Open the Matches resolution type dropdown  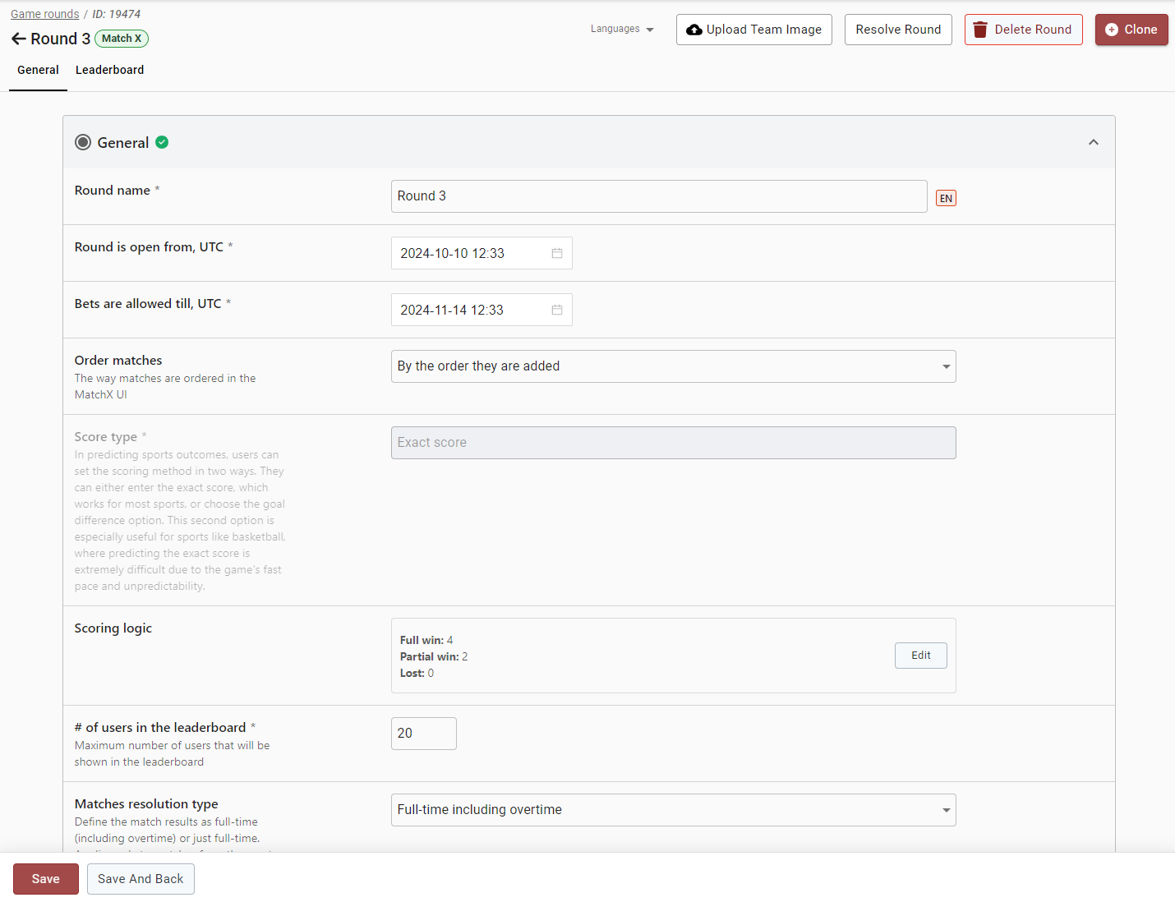[672, 810]
